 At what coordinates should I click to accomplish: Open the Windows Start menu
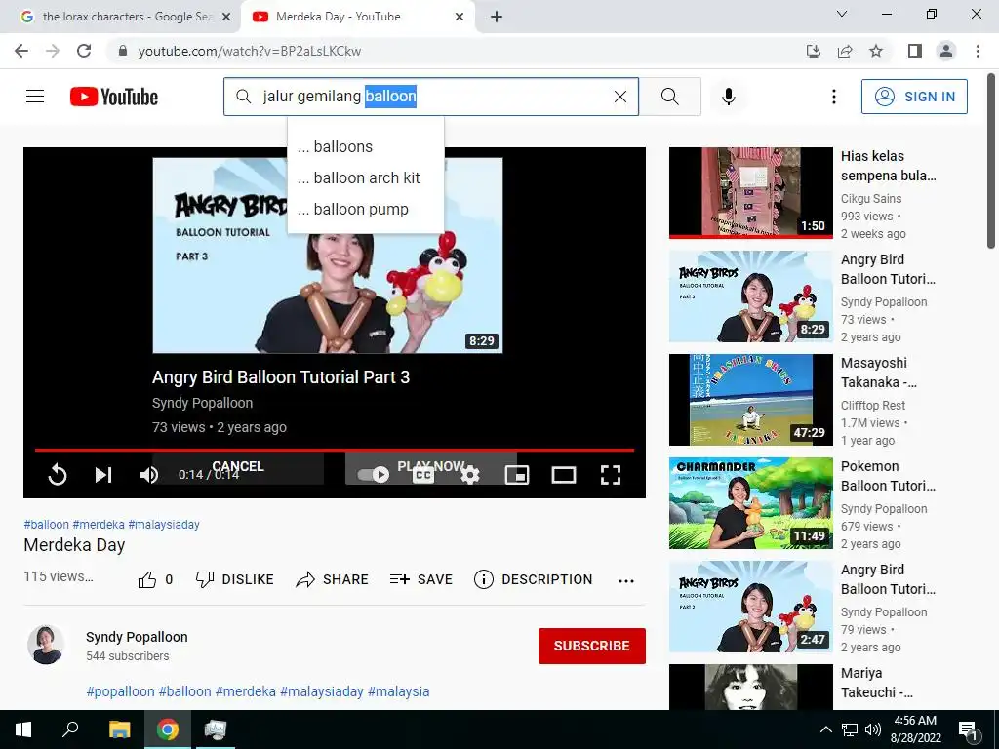coord(23,729)
